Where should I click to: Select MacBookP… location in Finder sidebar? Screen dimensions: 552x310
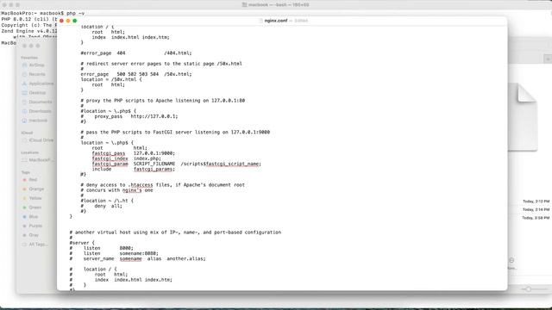click(38, 160)
